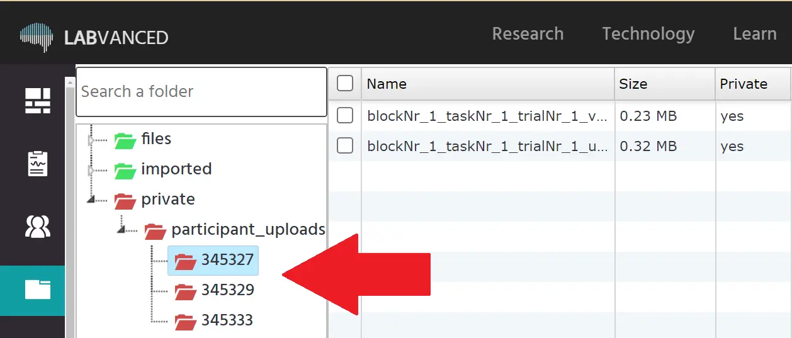792x338 pixels.
Task: Open the clipboard studies icon in sidebar
Action: [x=38, y=164]
